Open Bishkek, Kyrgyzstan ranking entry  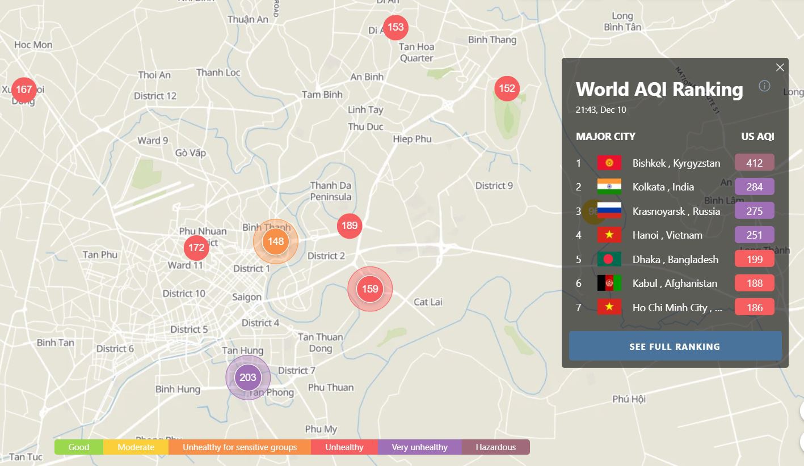click(x=676, y=163)
